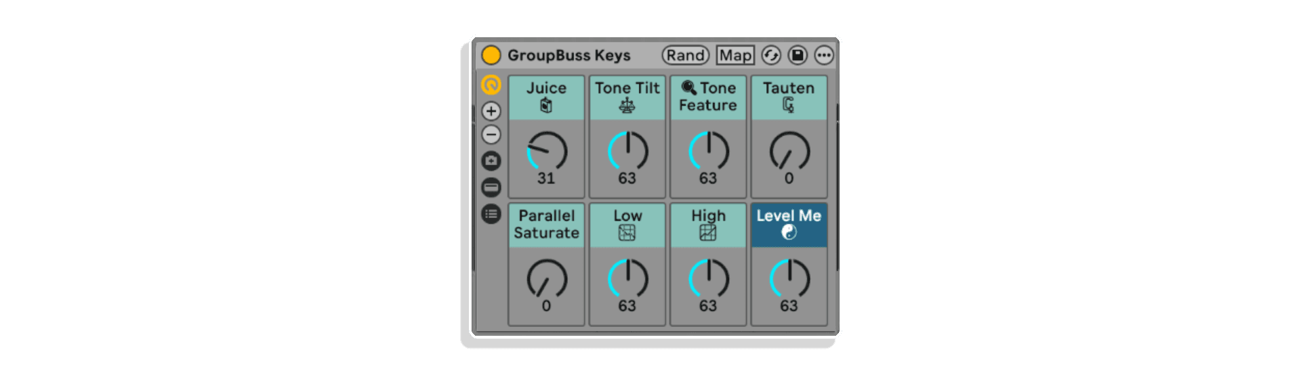Viewport: 1301px width, 373px height.
Task: Click the Low macro grid icon
Action: (627, 233)
